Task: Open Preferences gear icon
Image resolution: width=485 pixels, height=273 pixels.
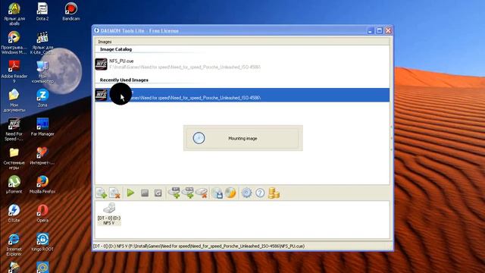Action: point(246,193)
